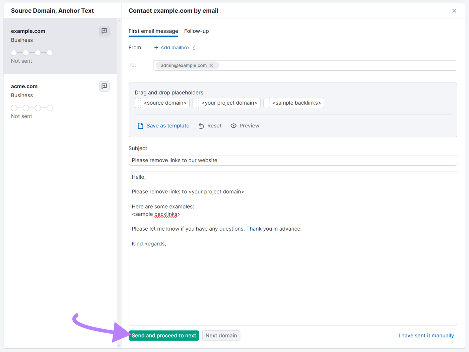The height and width of the screenshot is (352, 469).
Task: Open the comment icon next to acme.com
Action: tap(104, 86)
